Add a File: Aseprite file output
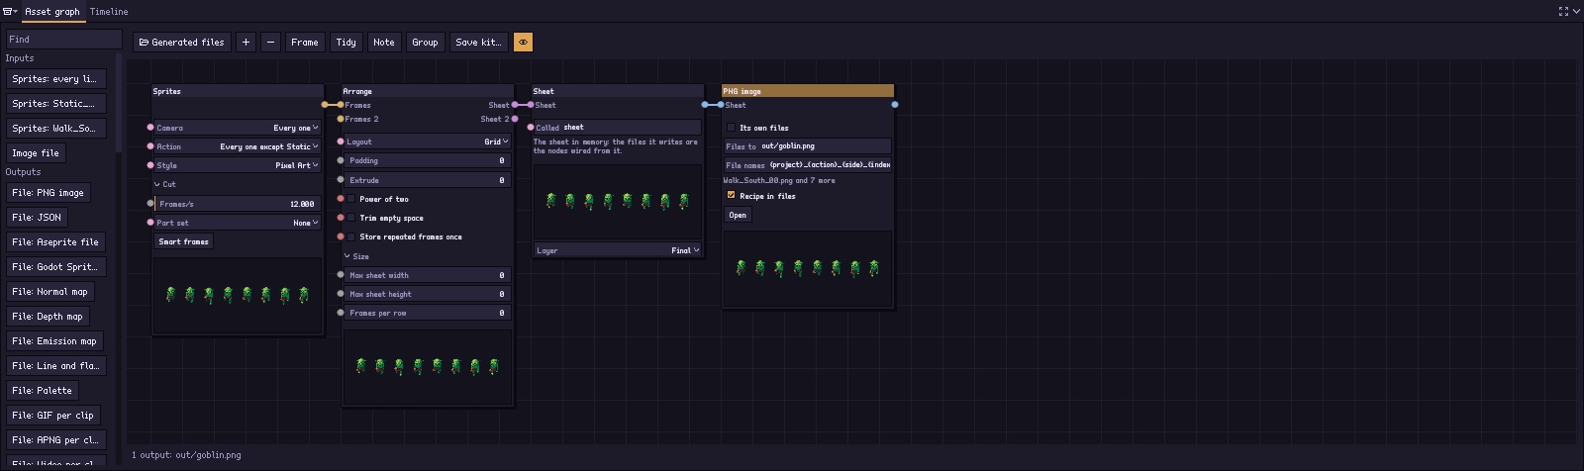Screen dimensions: 1584x471 (55, 241)
